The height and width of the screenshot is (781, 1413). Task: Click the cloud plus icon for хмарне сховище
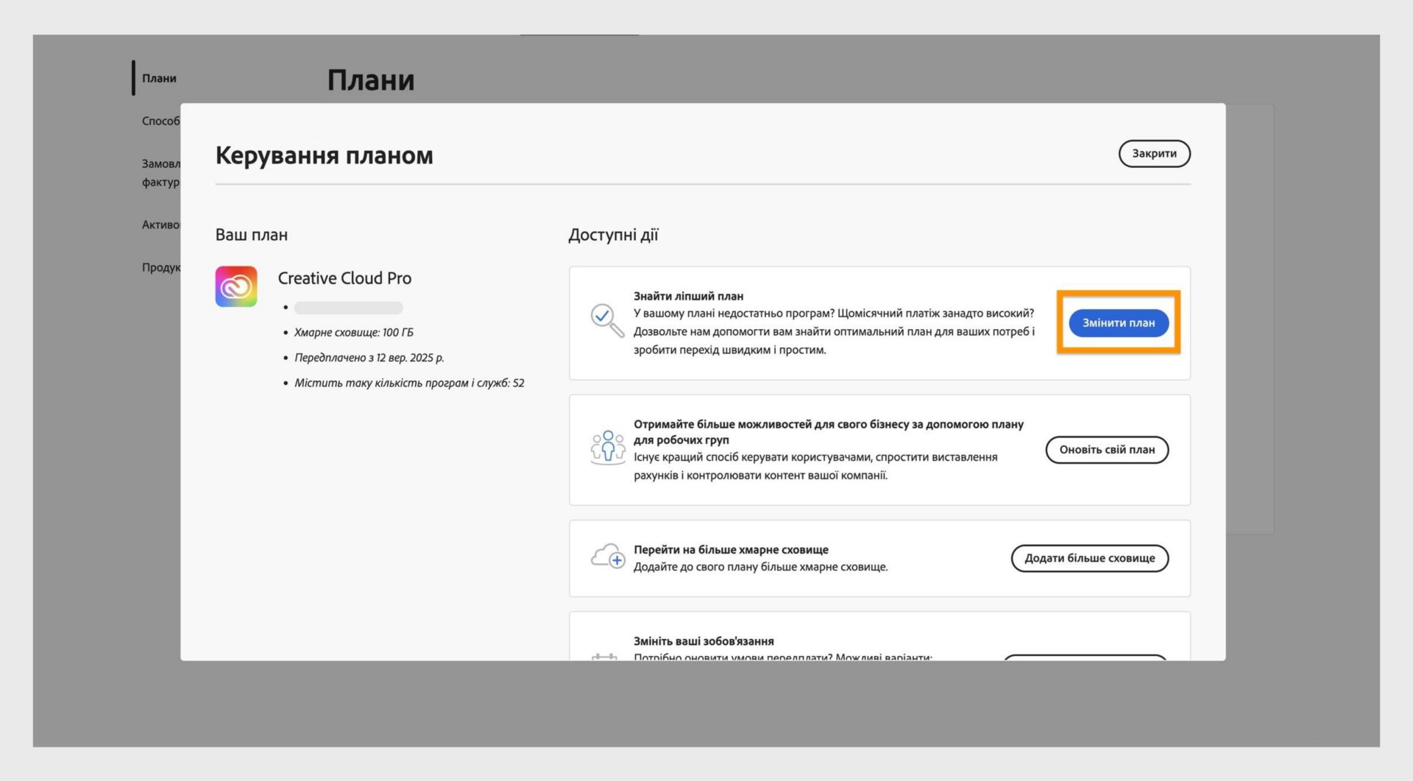608,557
